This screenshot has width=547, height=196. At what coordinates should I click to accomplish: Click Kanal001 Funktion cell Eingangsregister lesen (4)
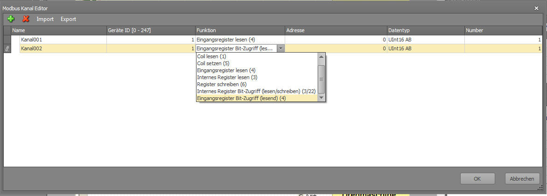click(240, 40)
